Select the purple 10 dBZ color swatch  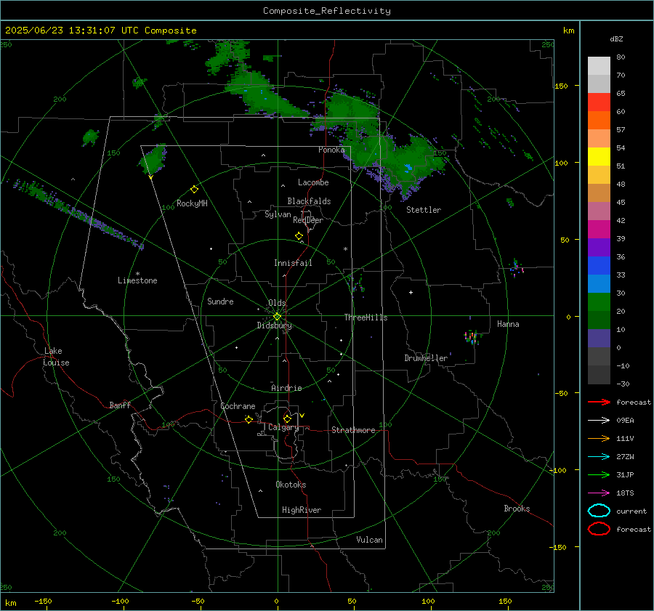pos(599,339)
